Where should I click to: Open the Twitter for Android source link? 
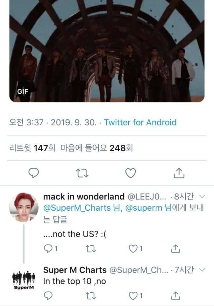coord(140,122)
